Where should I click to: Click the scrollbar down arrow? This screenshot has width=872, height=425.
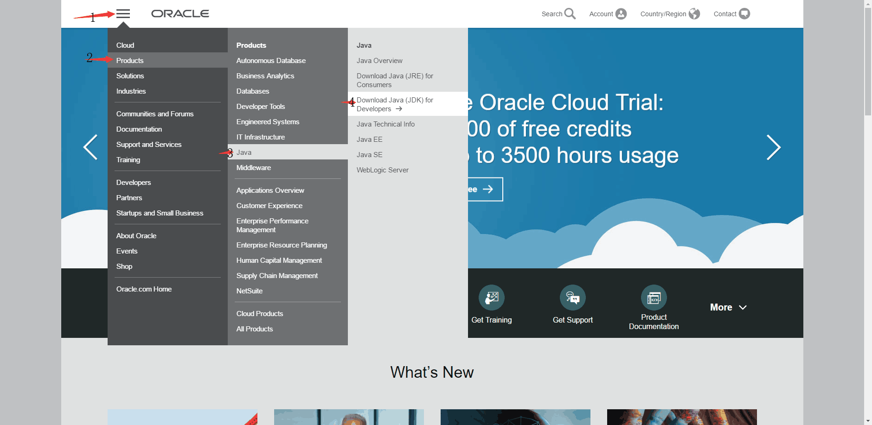868,421
